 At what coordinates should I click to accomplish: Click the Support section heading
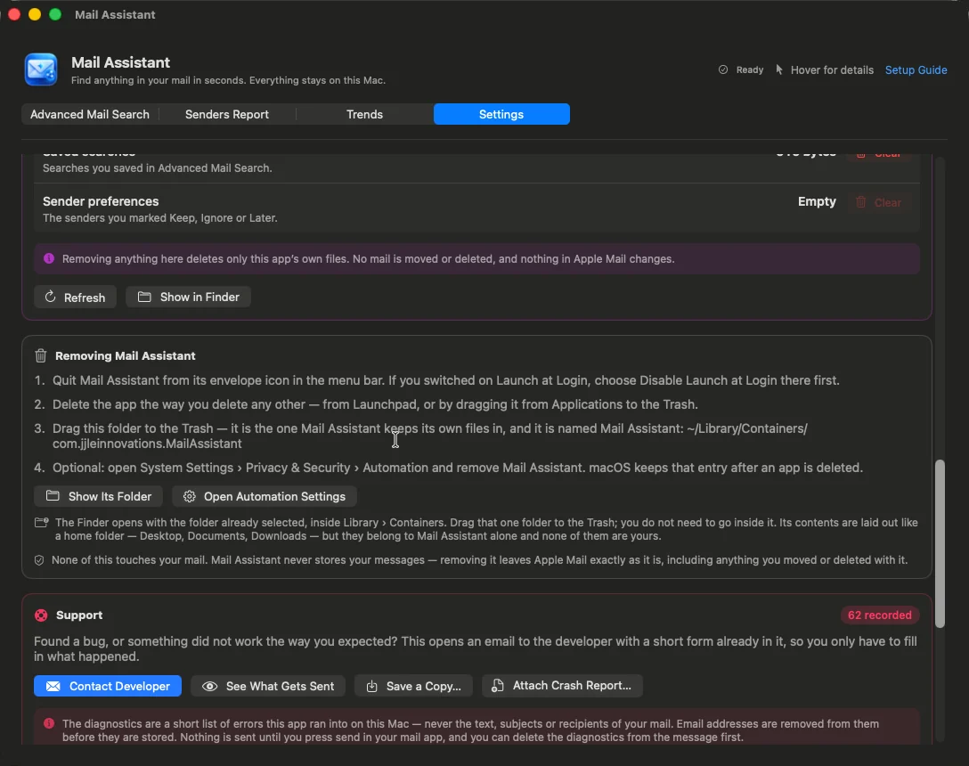coord(79,615)
